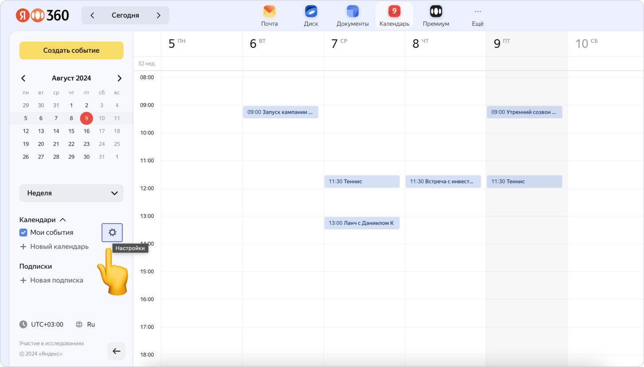Image resolution: width=644 pixels, height=367 pixels.
Task: Click the Ещё three-dots icon
Action: tap(477, 12)
